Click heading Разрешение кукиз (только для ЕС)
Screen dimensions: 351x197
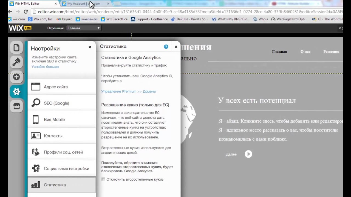[x=135, y=105]
